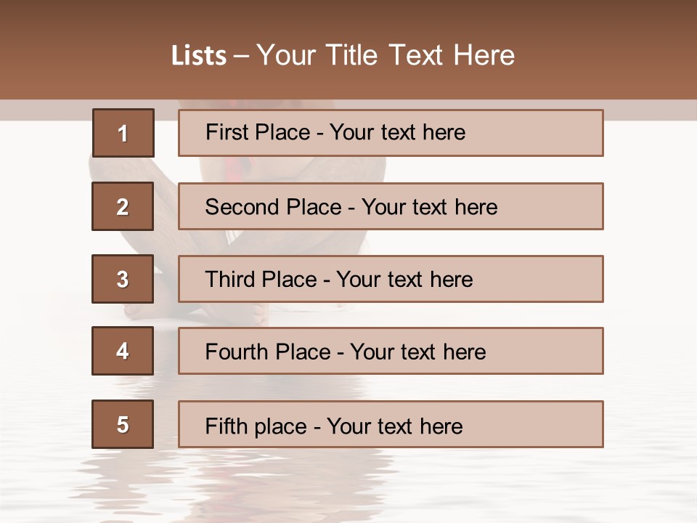Click the number 2 brown box

[x=123, y=206]
